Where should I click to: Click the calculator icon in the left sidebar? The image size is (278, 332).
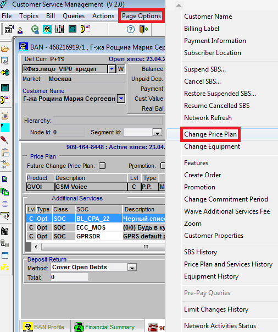(x=5, y=88)
